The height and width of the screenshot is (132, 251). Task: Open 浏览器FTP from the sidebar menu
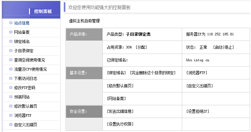point(23,115)
